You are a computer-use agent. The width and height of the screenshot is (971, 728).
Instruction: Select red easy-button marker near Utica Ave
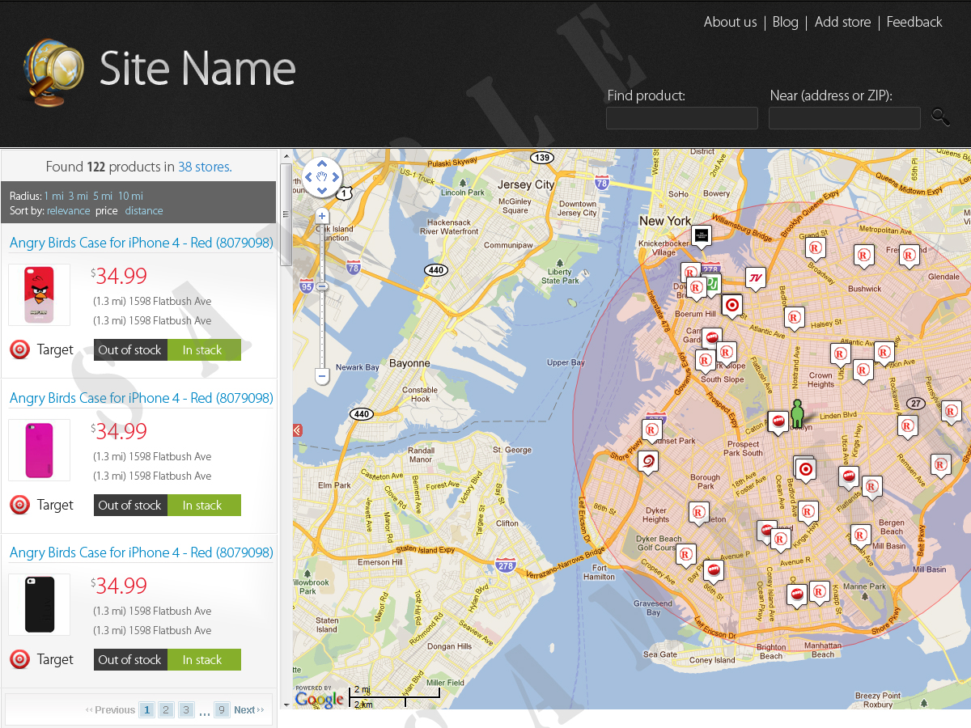coord(848,477)
